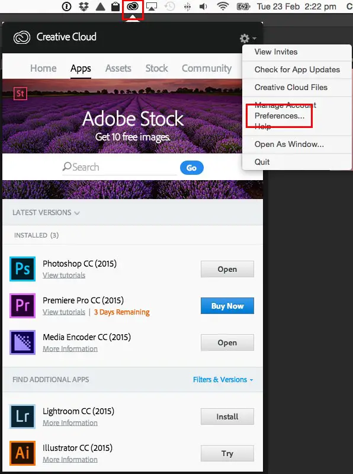Select the Apps tab

(x=81, y=69)
